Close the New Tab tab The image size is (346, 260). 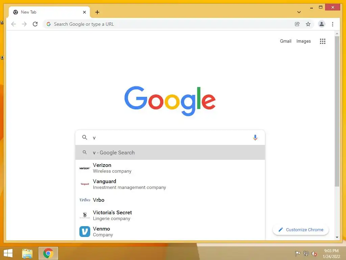[x=84, y=12]
